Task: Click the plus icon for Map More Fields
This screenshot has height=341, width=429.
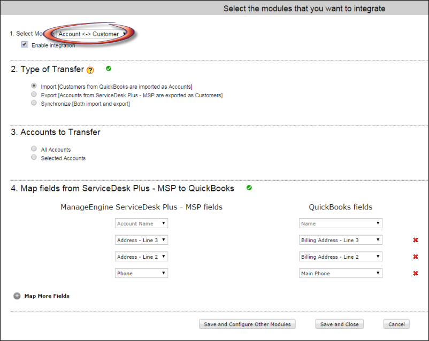Action: [x=17, y=296]
